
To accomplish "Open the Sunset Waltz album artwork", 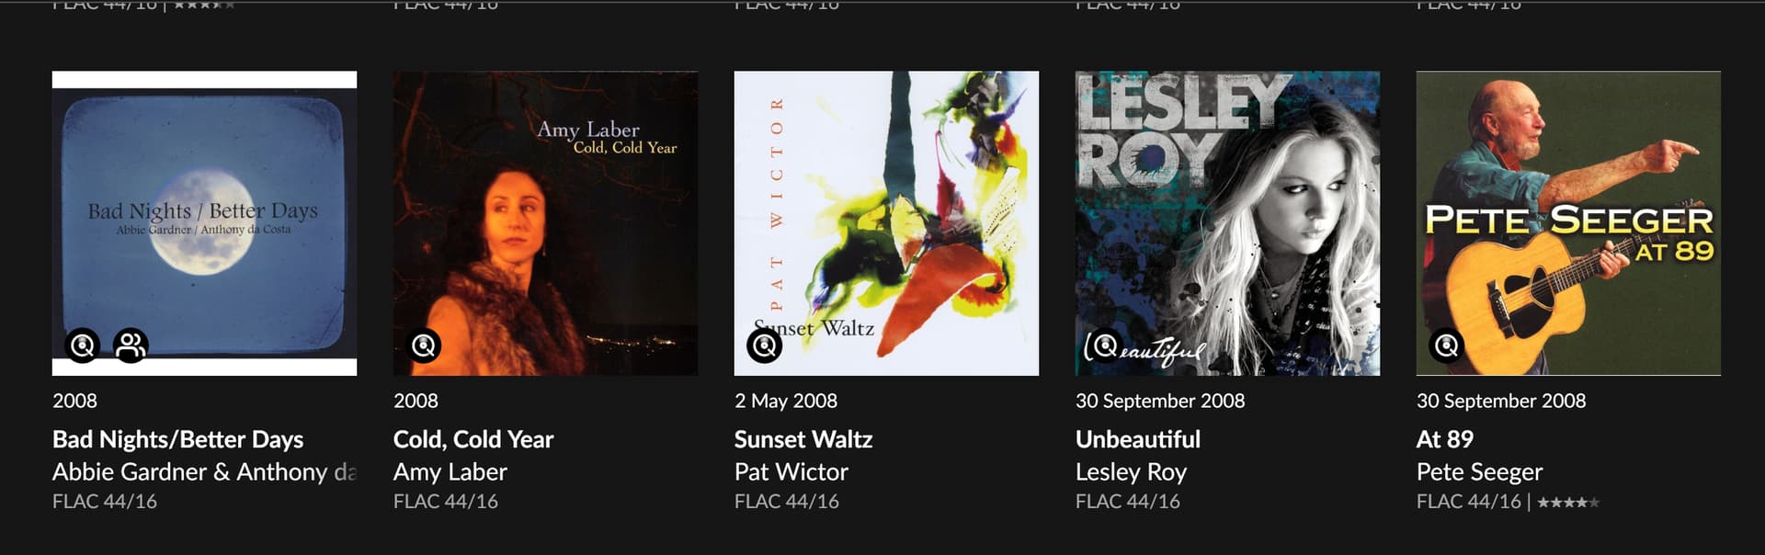I will pos(886,223).
